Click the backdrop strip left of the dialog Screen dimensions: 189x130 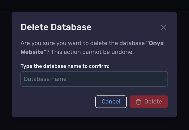(x=6, y=64)
